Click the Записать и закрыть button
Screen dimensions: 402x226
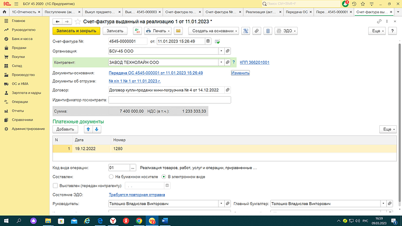(76, 31)
